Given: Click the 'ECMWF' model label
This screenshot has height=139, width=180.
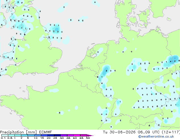Looking at the screenshot, I should click(x=46, y=132).
